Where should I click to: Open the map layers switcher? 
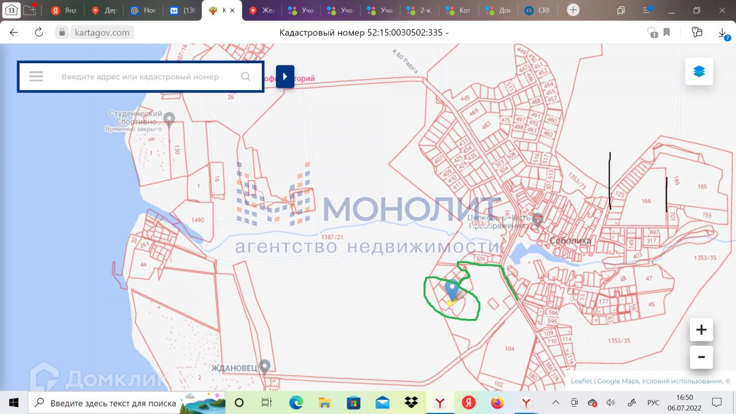(x=699, y=72)
